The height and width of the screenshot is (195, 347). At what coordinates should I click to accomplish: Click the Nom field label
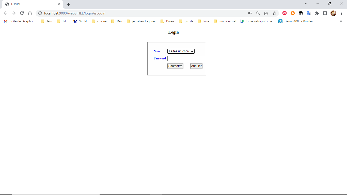(x=157, y=51)
